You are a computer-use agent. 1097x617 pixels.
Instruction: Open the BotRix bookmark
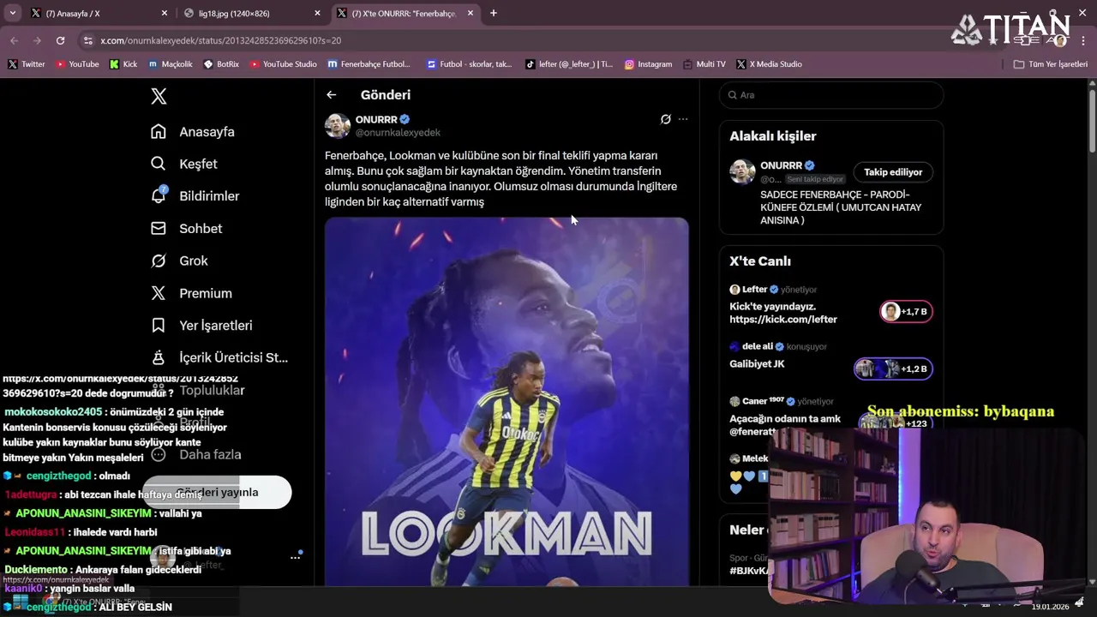[x=221, y=64]
